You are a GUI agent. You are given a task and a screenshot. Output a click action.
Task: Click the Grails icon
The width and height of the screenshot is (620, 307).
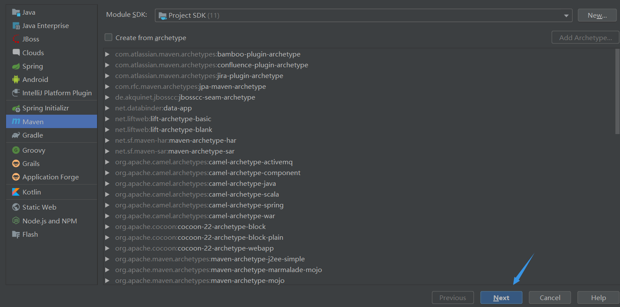16,164
